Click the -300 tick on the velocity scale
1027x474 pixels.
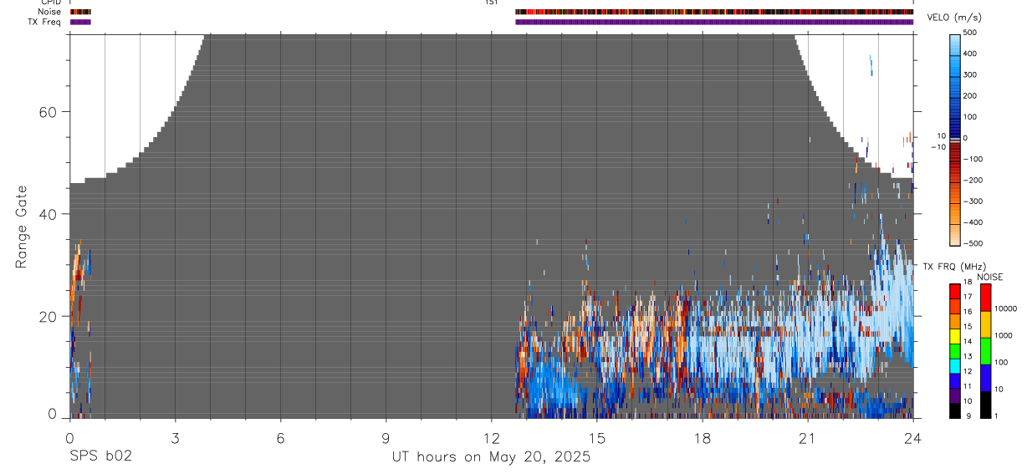[x=973, y=201]
